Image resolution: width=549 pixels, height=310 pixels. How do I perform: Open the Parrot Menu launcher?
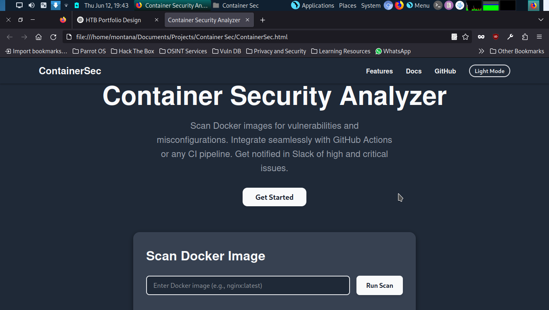click(418, 5)
